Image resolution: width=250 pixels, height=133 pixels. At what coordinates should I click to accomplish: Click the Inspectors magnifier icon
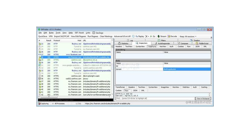tap(137, 43)
